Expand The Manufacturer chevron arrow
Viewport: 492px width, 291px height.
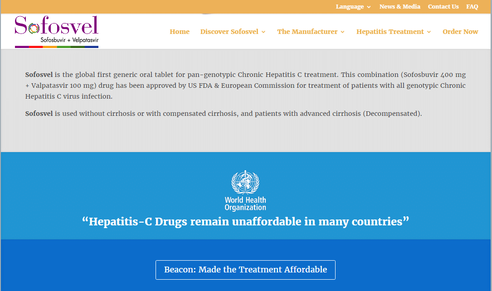[342, 32]
